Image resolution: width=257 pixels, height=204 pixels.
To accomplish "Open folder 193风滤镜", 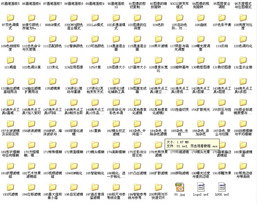I will 11,187.
